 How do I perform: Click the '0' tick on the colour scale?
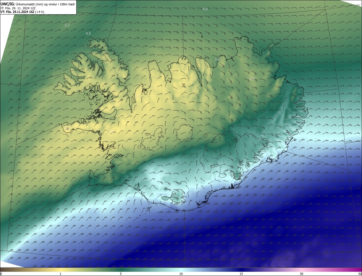pos(1,274)
